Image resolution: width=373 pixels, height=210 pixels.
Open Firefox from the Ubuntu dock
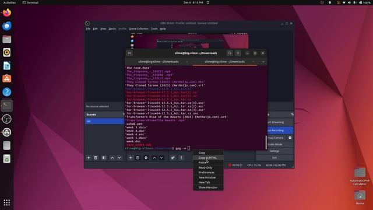(x=6, y=13)
